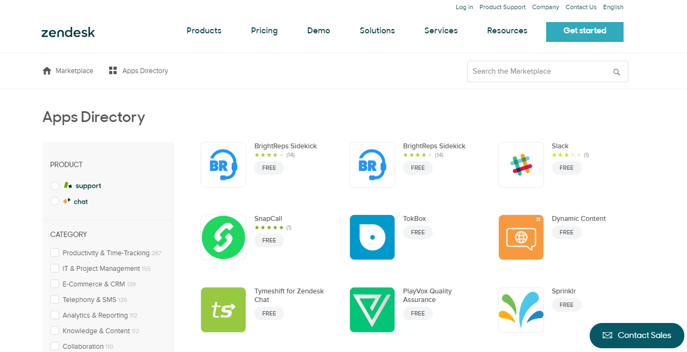Go to Marketplace via the home icon
This screenshot has width=687, height=352.
[47, 71]
